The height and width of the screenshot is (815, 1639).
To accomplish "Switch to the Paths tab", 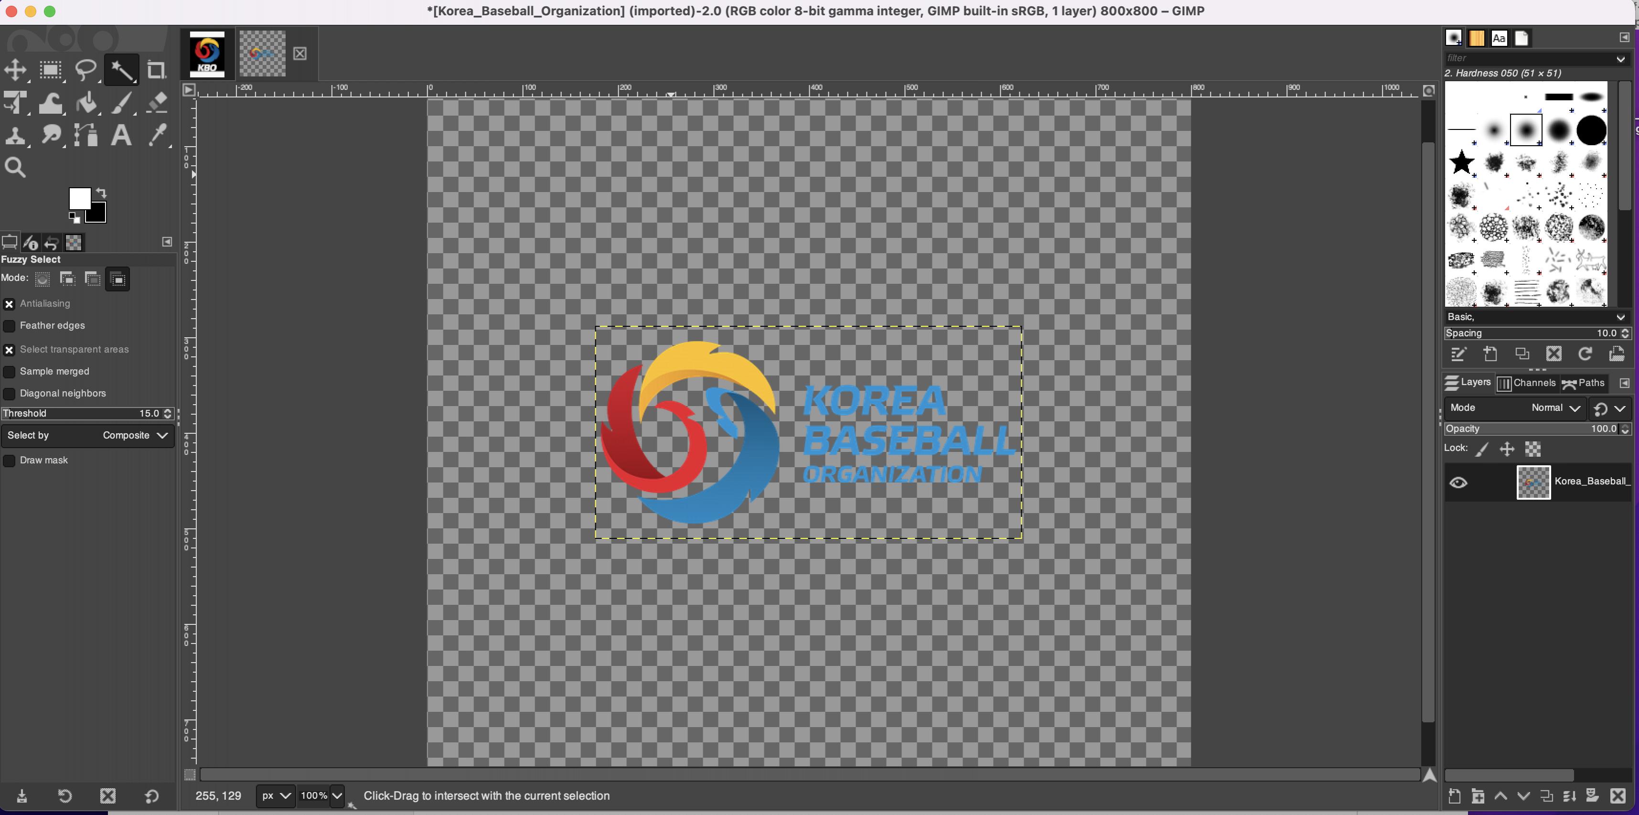I will tap(1584, 383).
